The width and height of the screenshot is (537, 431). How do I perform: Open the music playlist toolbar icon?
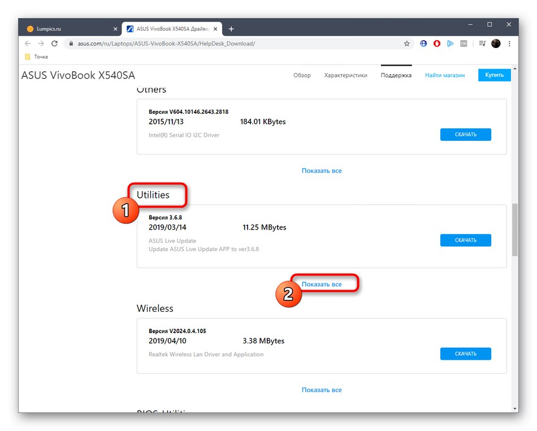(482, 43)
